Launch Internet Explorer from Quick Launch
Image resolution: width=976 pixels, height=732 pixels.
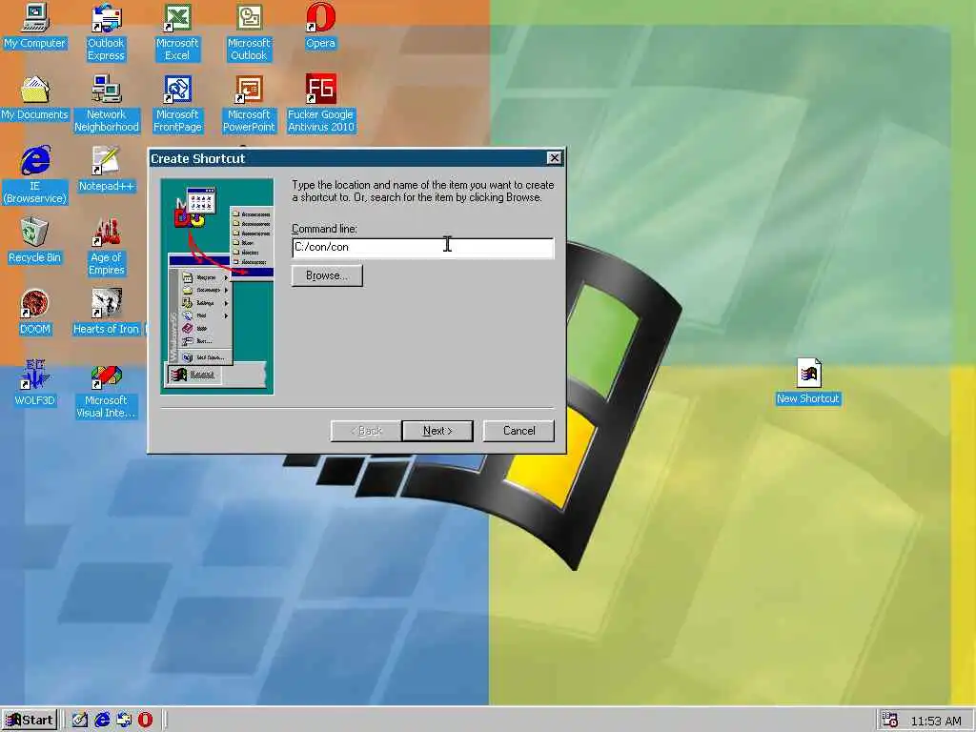pos(102,721)
